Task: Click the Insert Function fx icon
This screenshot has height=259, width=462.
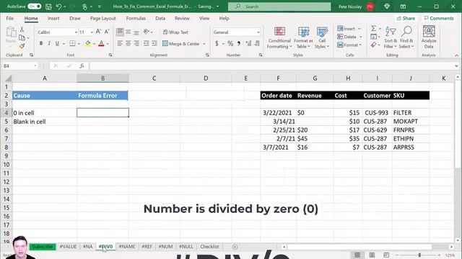Action: coord(82,65)
